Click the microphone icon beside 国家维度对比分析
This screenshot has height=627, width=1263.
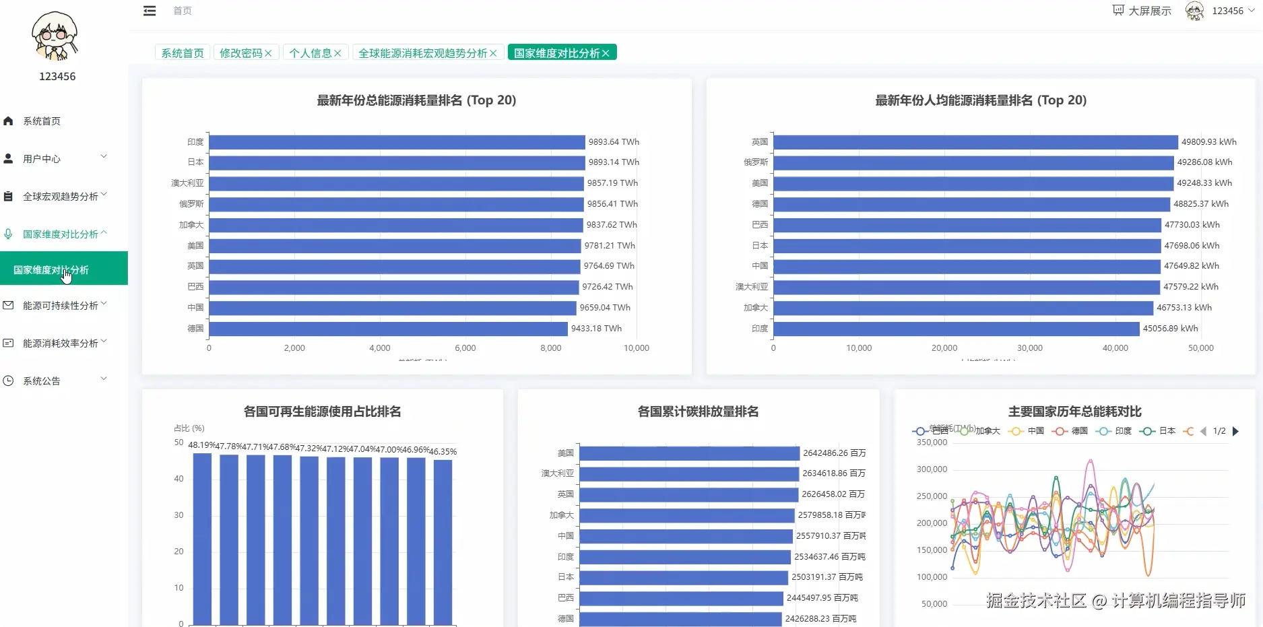tap(8, 234)
